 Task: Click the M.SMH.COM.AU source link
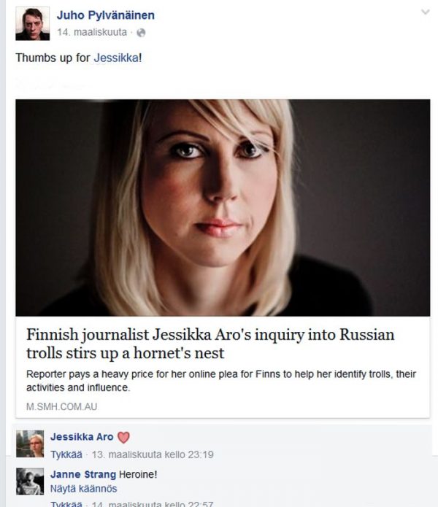(61, 406)
